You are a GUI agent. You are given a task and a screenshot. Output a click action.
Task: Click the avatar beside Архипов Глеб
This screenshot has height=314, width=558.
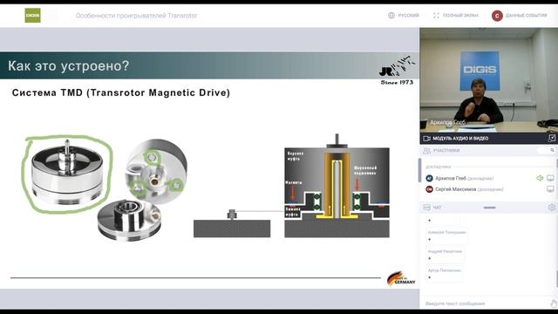pyautogui.click(x=429, y=178)
